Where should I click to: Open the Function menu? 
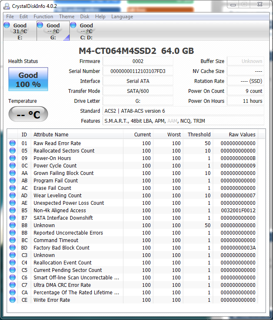pos(43,17)
